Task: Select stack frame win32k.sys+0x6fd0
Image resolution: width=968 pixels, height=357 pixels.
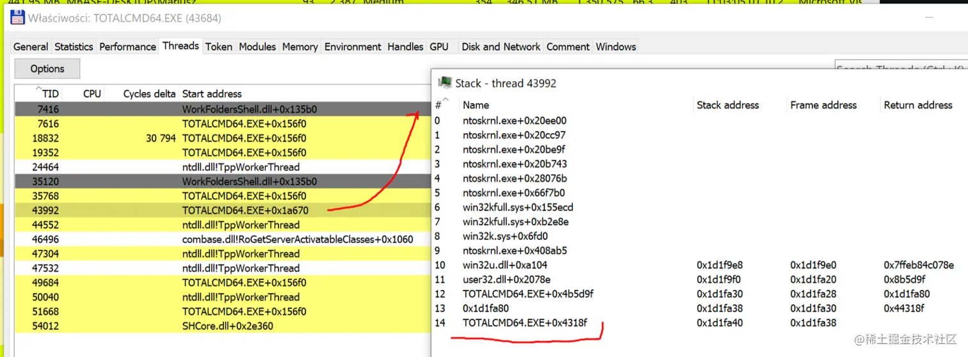Action: coord(700,235)
